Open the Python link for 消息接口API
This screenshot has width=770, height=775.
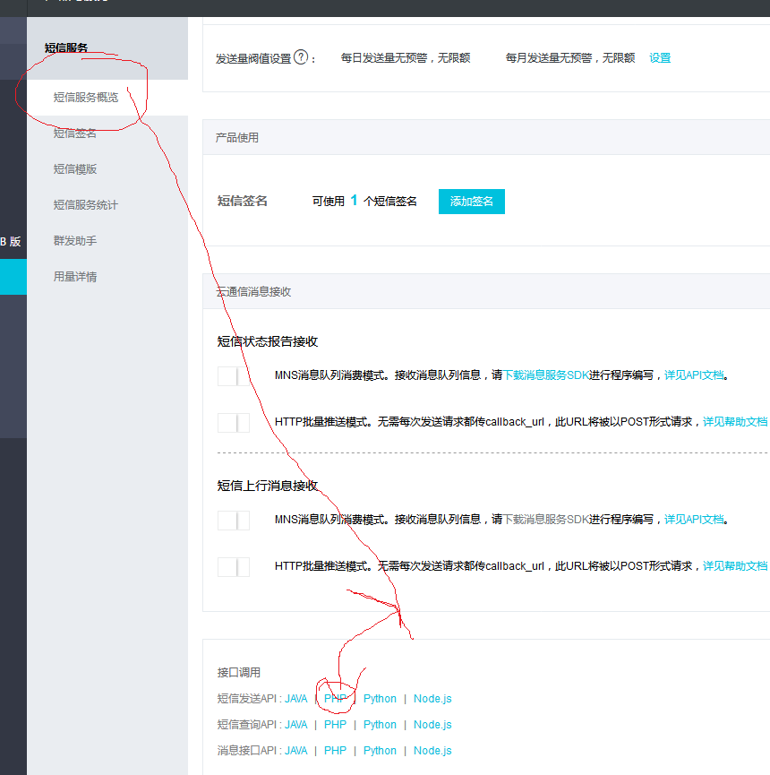(380, 751)
